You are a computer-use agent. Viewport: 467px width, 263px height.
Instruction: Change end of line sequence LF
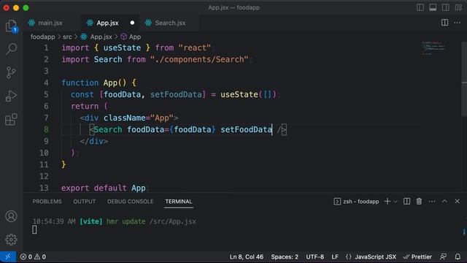coord(335,256)
